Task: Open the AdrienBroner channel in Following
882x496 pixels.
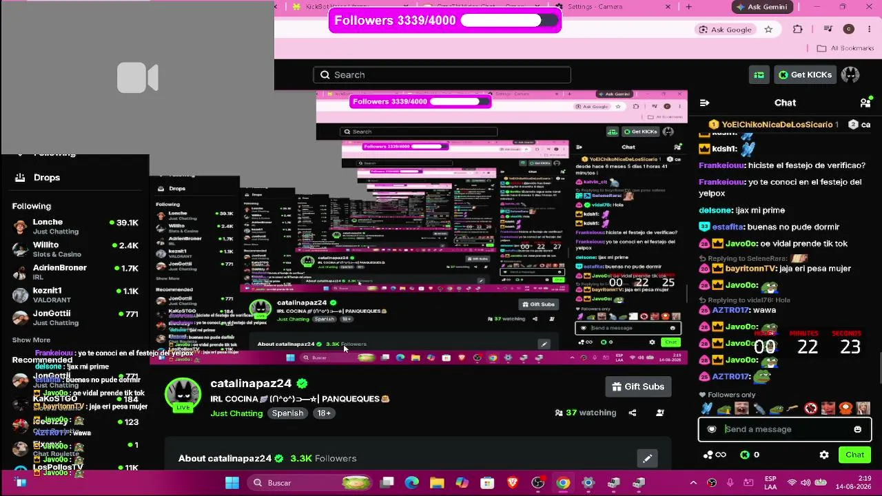Action: click(76, 271)
